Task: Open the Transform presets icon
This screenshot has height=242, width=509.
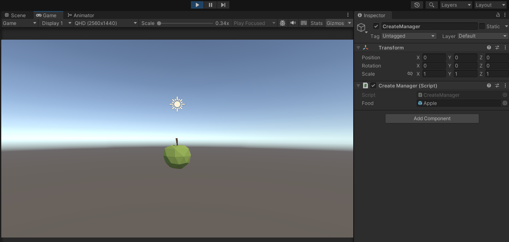Action: pyautogui.click(x=497, y=48)
